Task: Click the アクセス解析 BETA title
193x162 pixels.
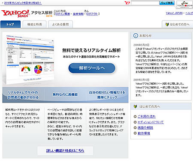Action: point(42,14)
